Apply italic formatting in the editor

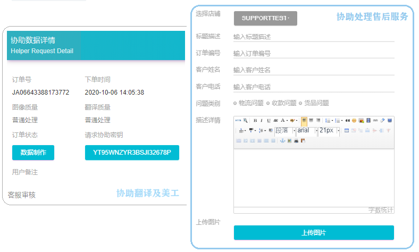coord(262,121)
